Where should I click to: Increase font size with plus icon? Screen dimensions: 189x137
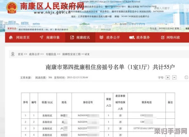point(168,77)
